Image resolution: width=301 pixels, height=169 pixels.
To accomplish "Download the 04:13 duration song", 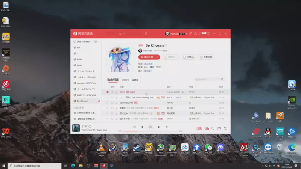I will [116, 108].
